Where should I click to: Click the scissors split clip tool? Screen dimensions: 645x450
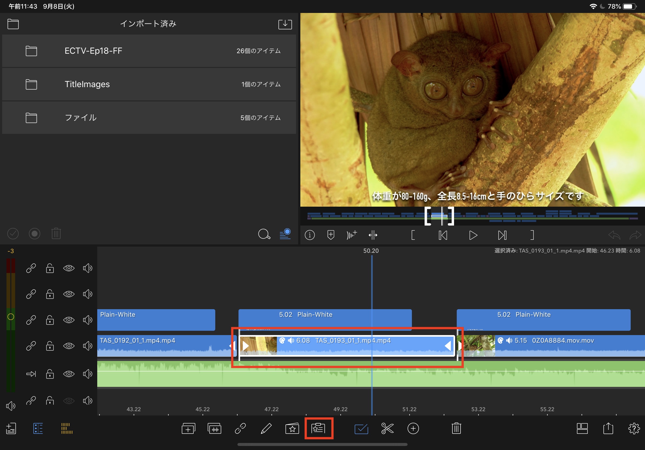point(387,428)
